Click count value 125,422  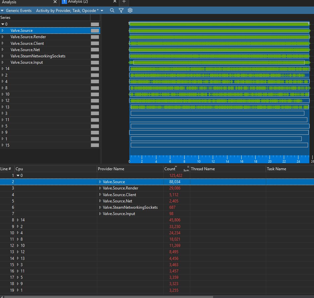click(x=176, y=176)
